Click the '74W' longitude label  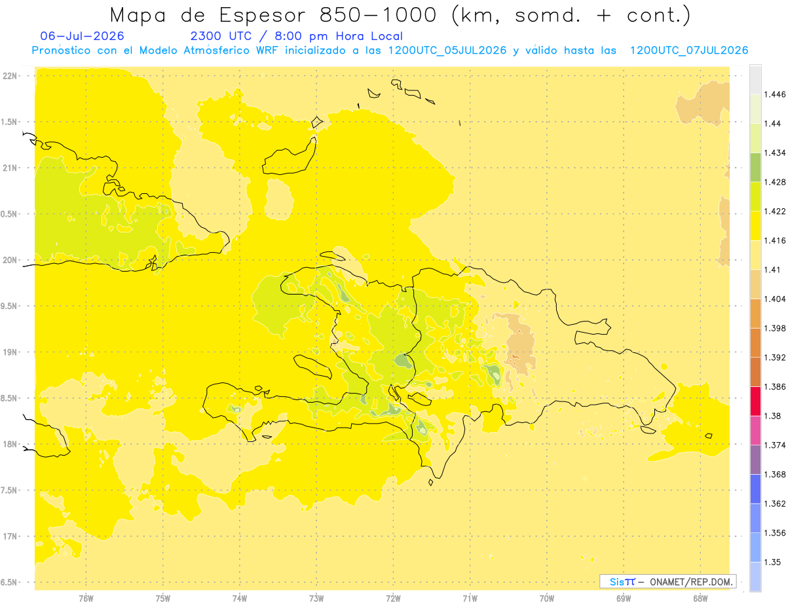(x=240, y=598)
